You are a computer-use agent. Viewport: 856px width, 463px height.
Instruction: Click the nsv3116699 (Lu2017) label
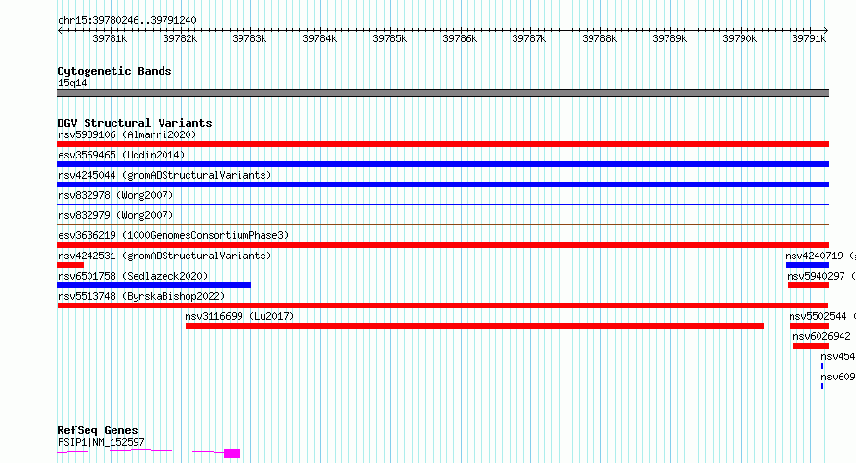tap(239, 316)
